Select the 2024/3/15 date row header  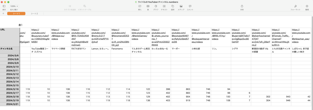pos(10,85)
